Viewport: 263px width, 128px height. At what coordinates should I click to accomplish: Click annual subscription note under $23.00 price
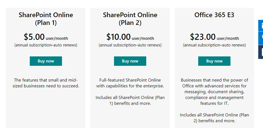[214, 45]
